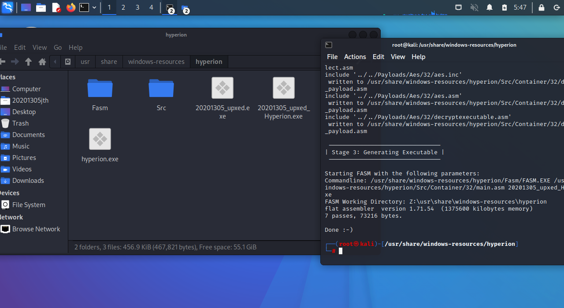Select the Fasm folder
564x308 pixels.
(x=100, y=94)
